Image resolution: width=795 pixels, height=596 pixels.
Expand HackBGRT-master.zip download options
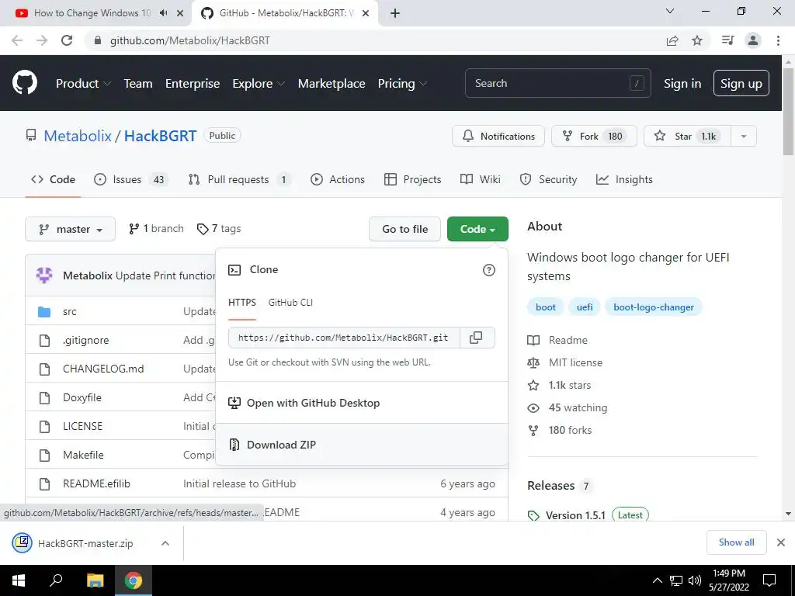click(x=165, y=543)
